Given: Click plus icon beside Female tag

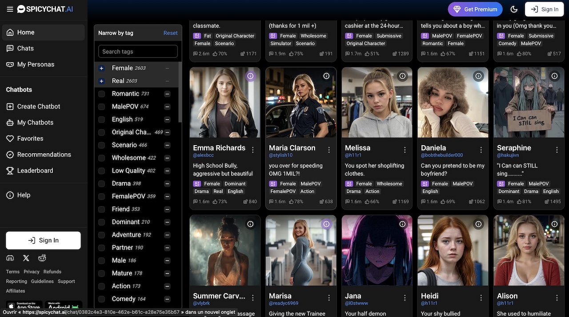Looking at the screenshot, I should tap(101, 68).
